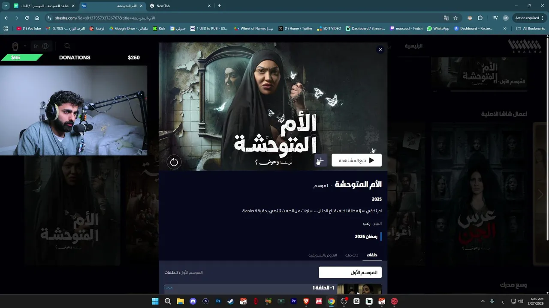Open the Home / Twitter bookmark
This screenshot has height=308, width=549.
(296, 29)
